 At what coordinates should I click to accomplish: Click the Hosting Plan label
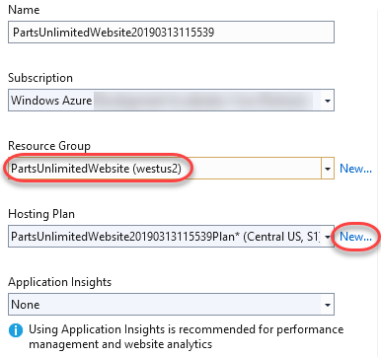(41, 214)
